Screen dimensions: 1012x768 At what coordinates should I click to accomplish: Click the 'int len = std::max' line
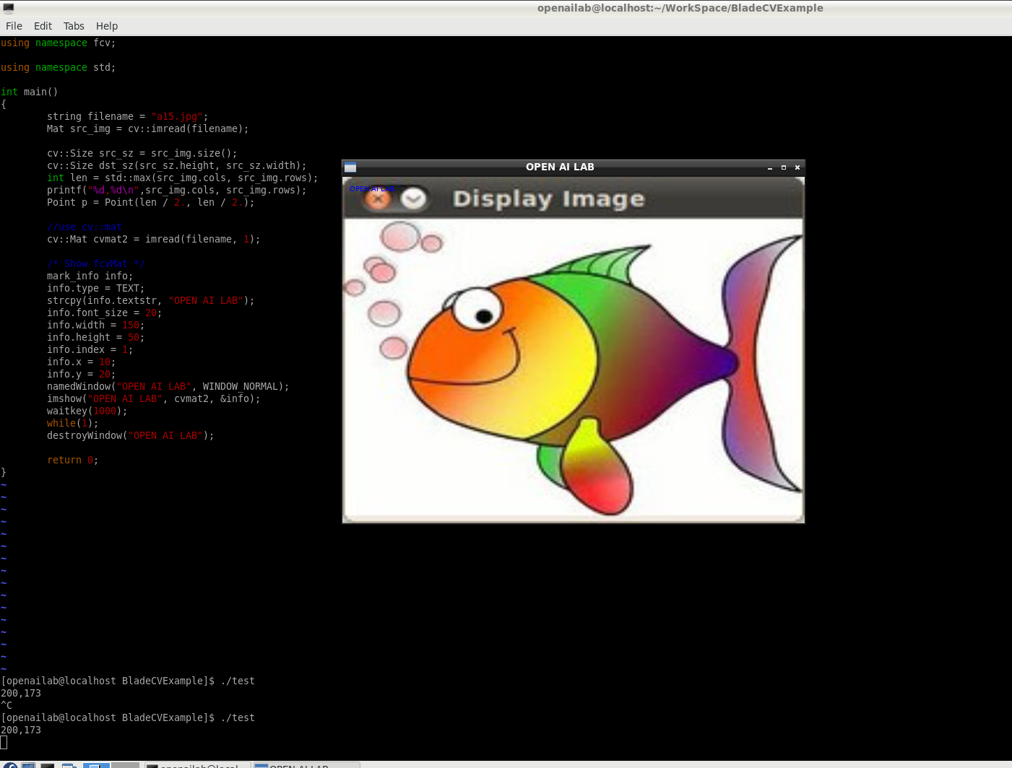[182, 178]
